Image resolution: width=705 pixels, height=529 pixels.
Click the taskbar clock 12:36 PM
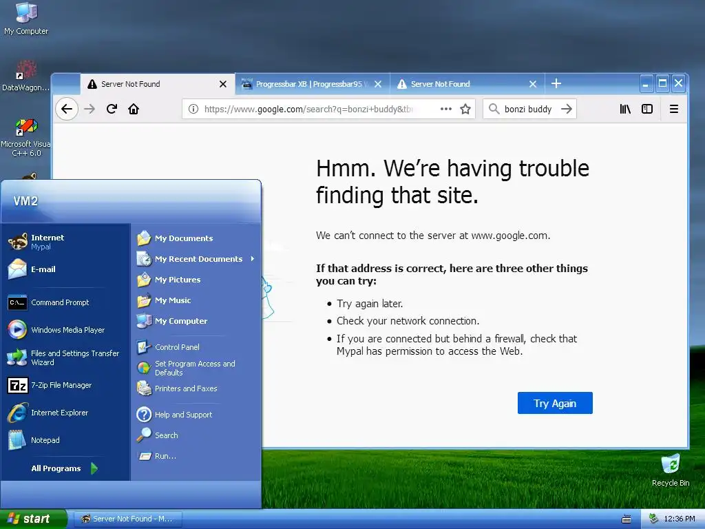[680, 519]
